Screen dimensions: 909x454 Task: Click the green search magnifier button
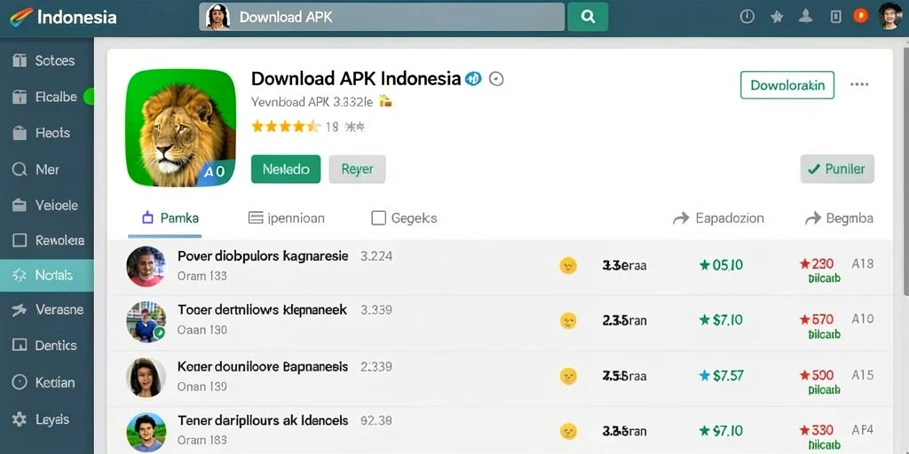(588, 17)
